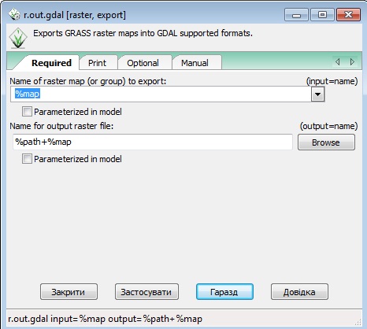Image resolution: width=367 pixels, height=329 pixels.
Task: Open the Optional tab
Action: point(143,63)
